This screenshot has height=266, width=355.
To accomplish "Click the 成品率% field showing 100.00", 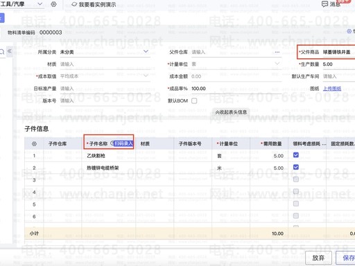I will coord(236,89).
